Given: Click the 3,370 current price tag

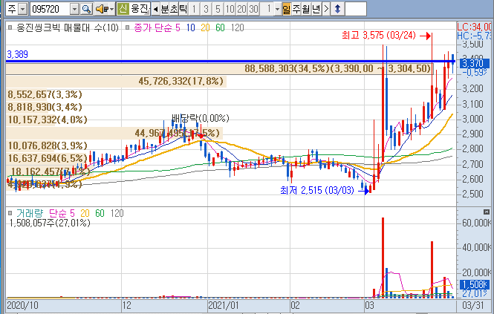Looking at the screenshot, I should click(x=474, y=64).
